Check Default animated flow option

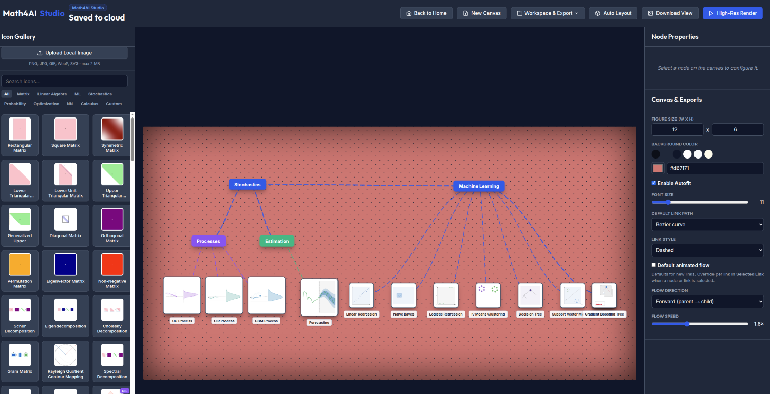654,265
